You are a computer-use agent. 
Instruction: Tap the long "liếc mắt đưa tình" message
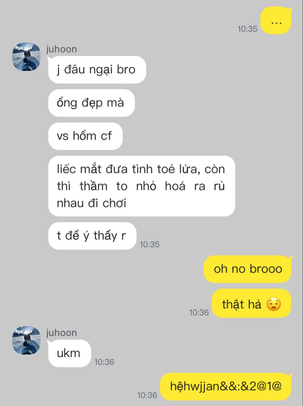click(142, 186)
